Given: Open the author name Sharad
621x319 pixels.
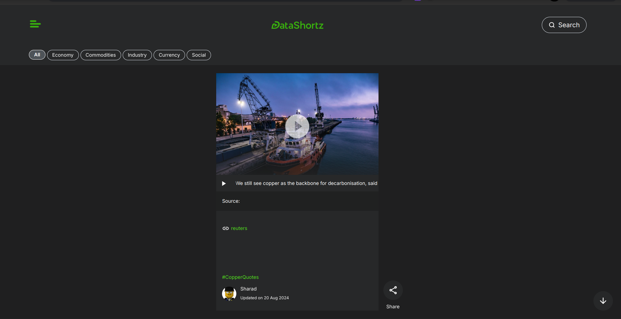Looking at the screenshot, I should coord(248,289).
